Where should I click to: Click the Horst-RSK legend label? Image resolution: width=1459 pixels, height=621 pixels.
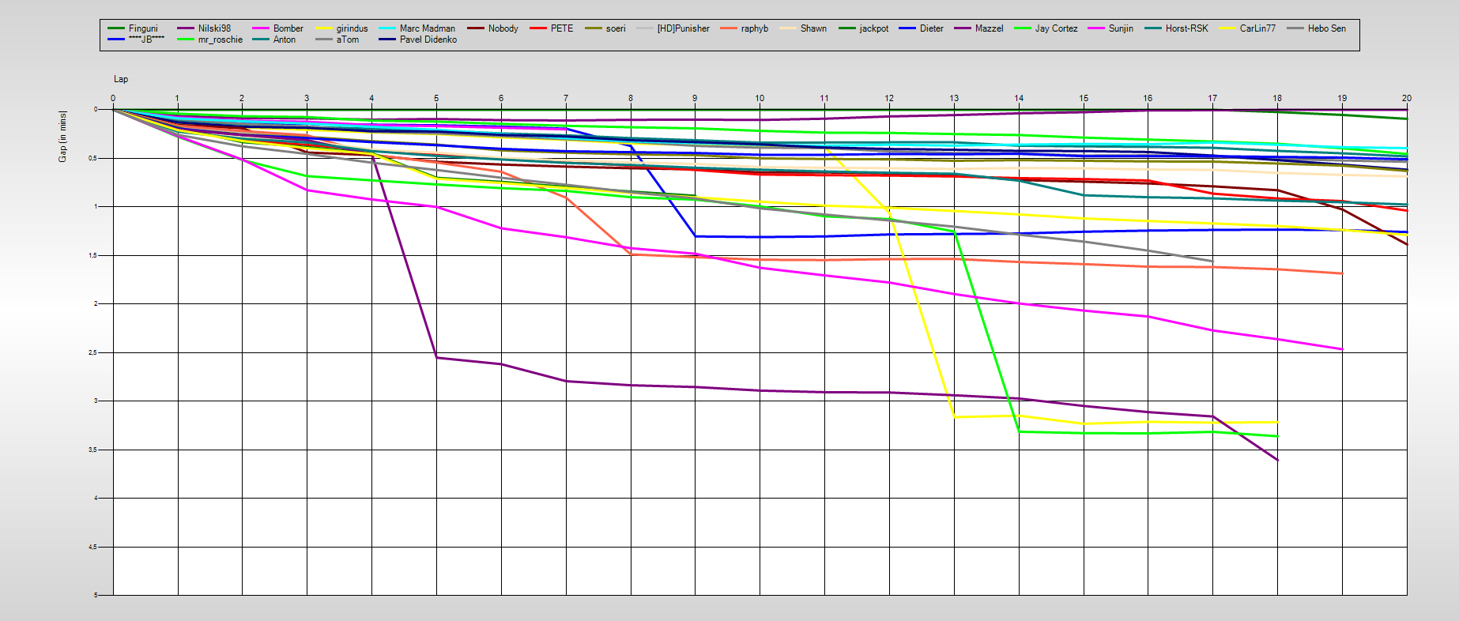click(1186, 28)
